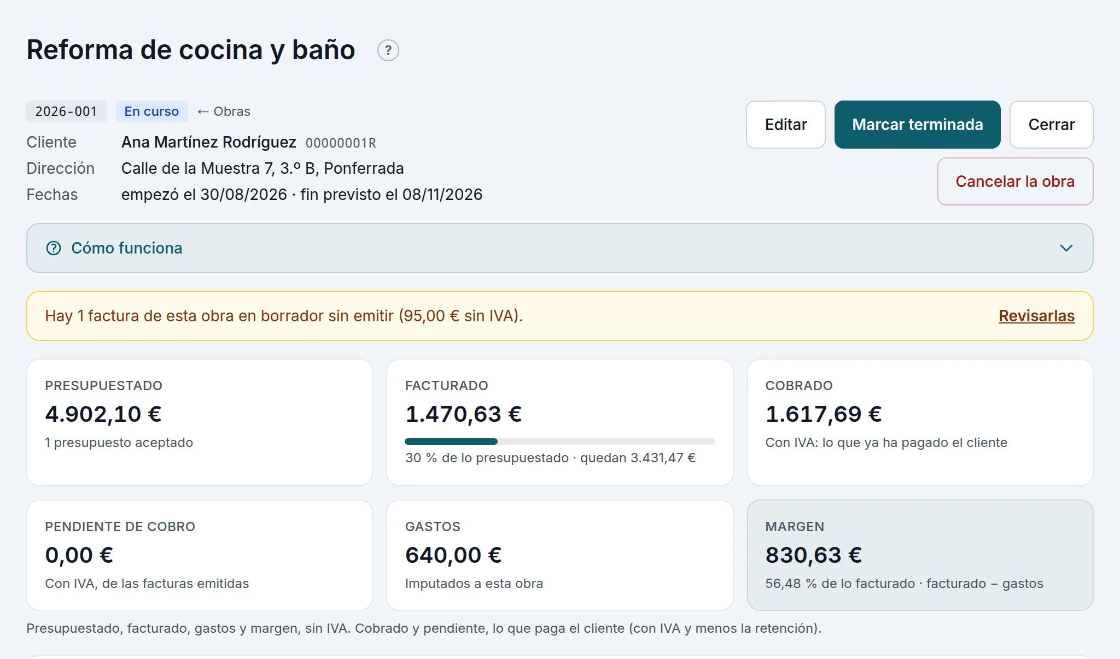1120x659 pixels.
Task: Click the Presupuestado amount 4.902,10 €
Action: pos(103,414)
